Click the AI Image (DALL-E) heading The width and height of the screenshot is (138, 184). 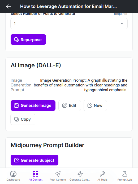36,65
